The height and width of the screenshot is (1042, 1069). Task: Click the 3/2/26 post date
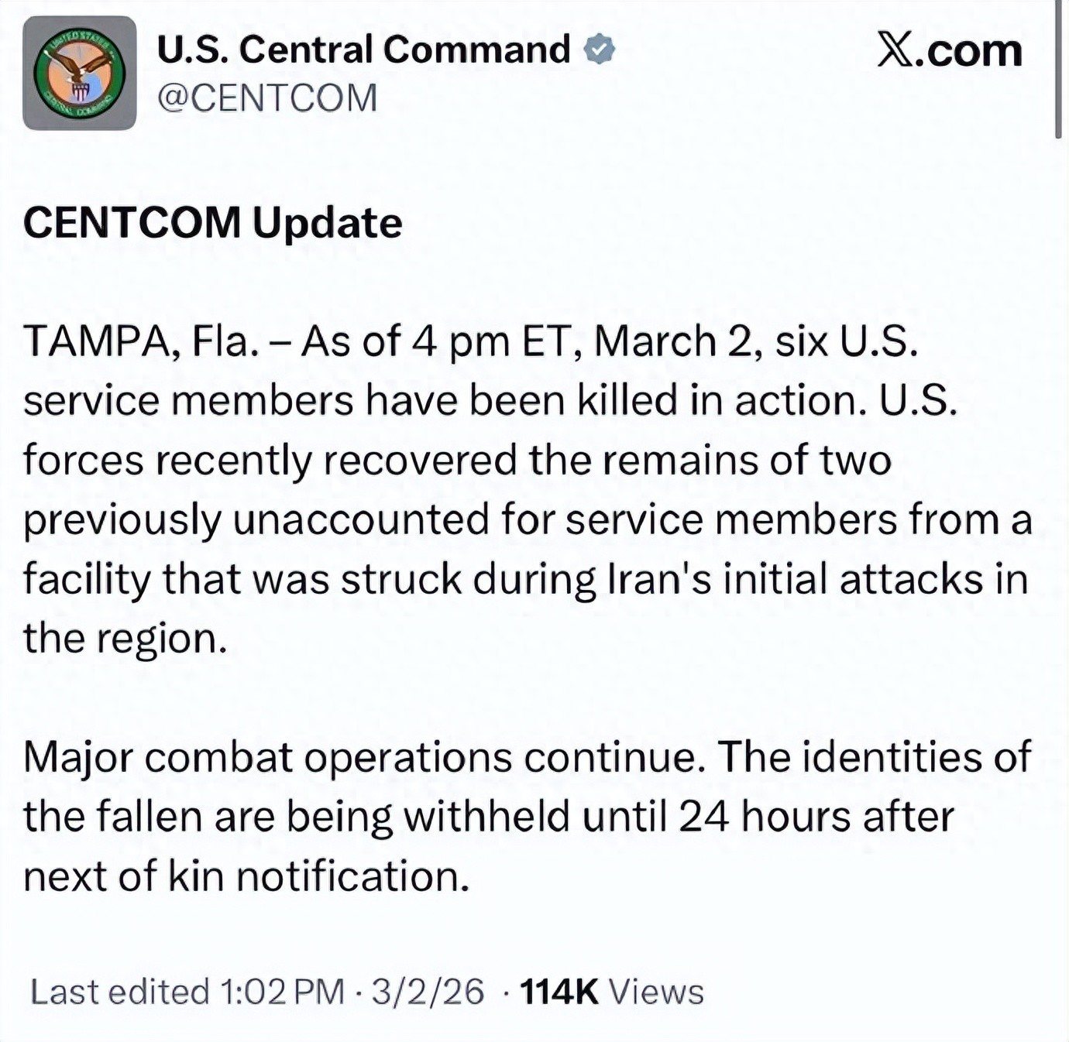pyautogui.click(x=428, y=992)
